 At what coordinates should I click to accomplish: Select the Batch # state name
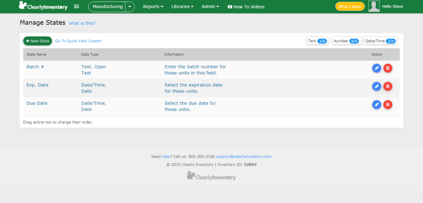pos(35,67)
